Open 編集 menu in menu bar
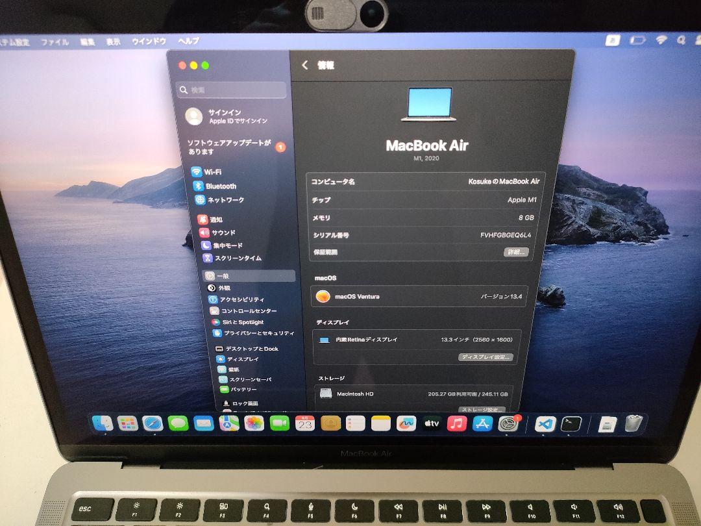Screen dimensions: 701x526 tap(88, 42)
